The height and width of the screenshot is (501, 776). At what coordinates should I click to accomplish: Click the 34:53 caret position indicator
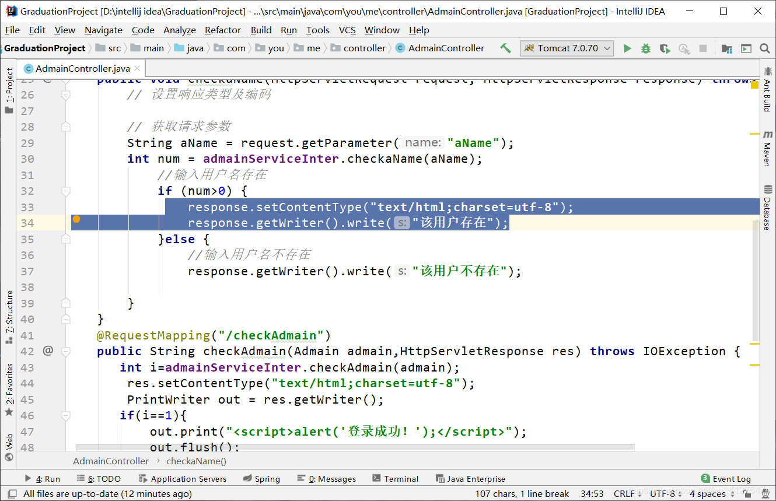pos(592,494)
